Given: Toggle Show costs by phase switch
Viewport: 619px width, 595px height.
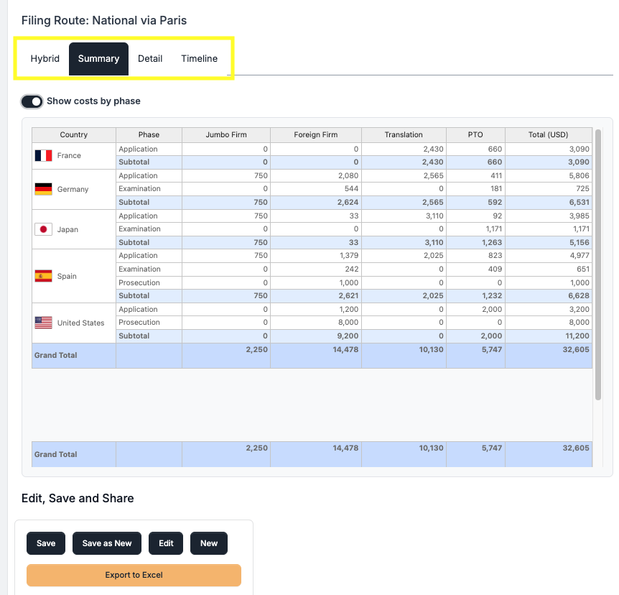Looking at the screenshot, I should click(x=32, y=101).
